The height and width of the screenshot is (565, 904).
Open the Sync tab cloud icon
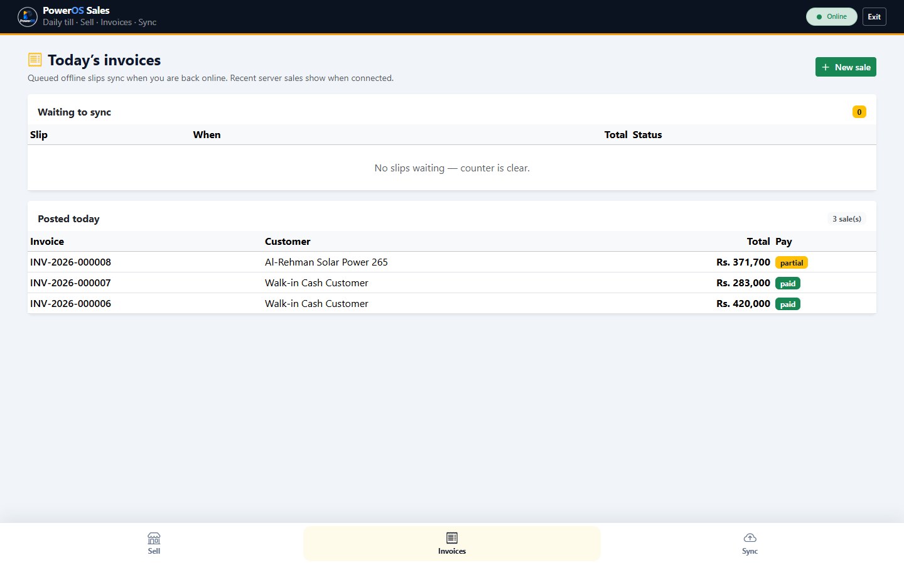click(750, 538)
